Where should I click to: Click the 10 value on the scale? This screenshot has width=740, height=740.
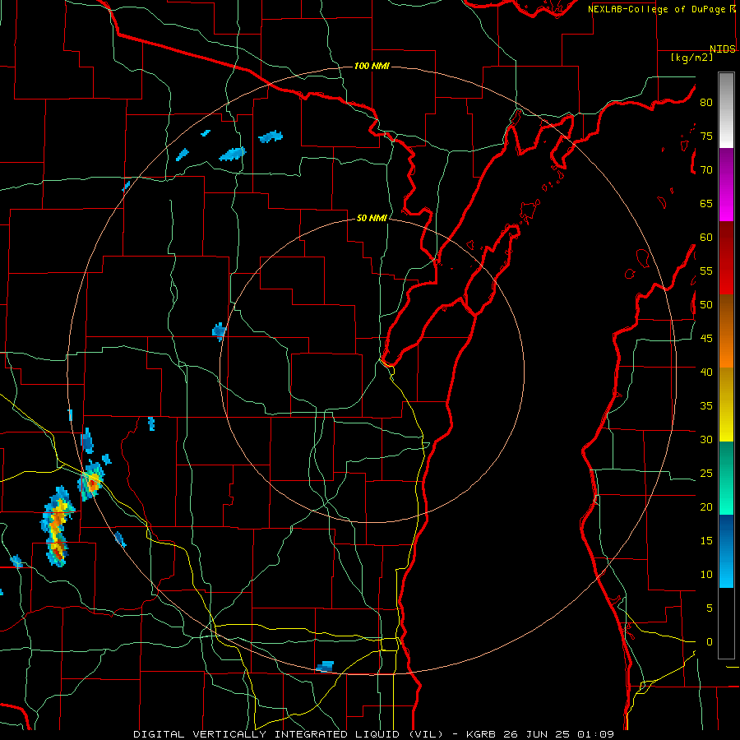click(706, 575)
